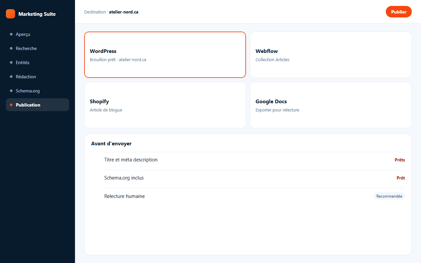This screenshot has width=421, height=263.
Task: Open the Entités sidebar item
Action: (x=37, y=62)
